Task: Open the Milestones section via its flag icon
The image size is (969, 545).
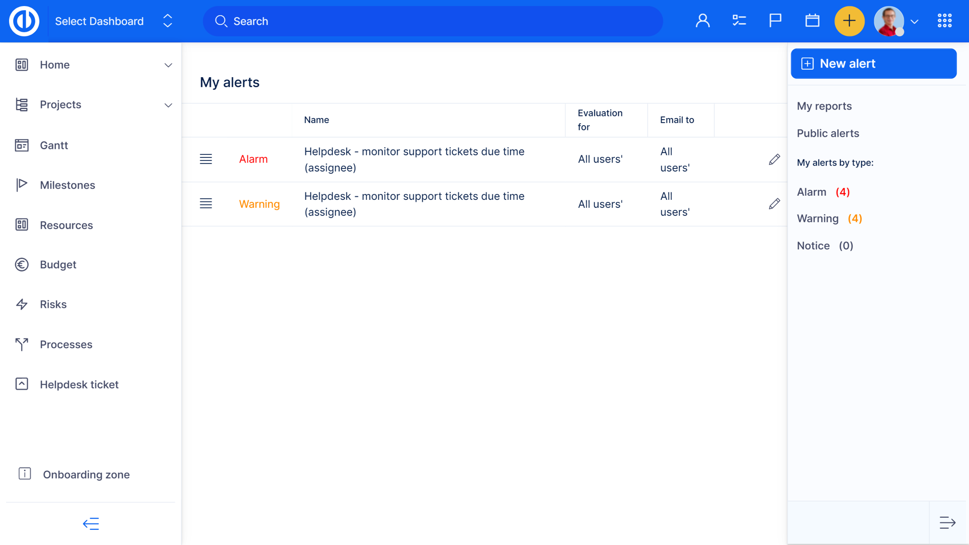Action: (22, 185)
